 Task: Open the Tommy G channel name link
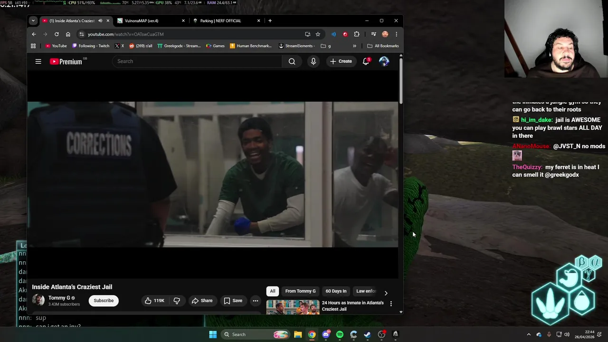pos(59,298)
